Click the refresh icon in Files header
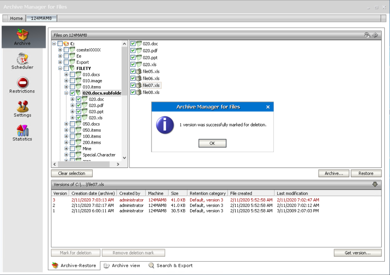 coord(375,35)
